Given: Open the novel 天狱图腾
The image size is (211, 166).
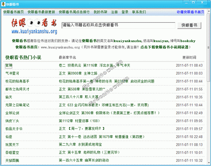Looking at the screenshot, I should pyautogui.click(x=12, y=161).
